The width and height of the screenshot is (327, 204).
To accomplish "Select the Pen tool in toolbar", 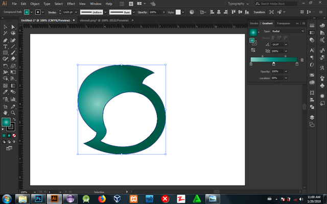I will click(5, 40).
